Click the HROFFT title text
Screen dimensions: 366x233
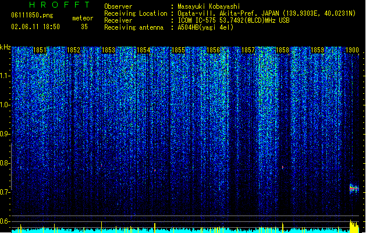click(60, 5)
